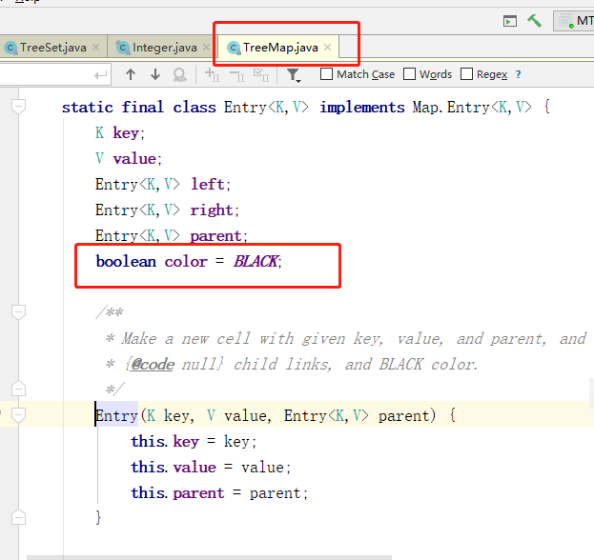Click the Find All usages icon
This screenshot has height=560, width=594.
tap(180, 74)
